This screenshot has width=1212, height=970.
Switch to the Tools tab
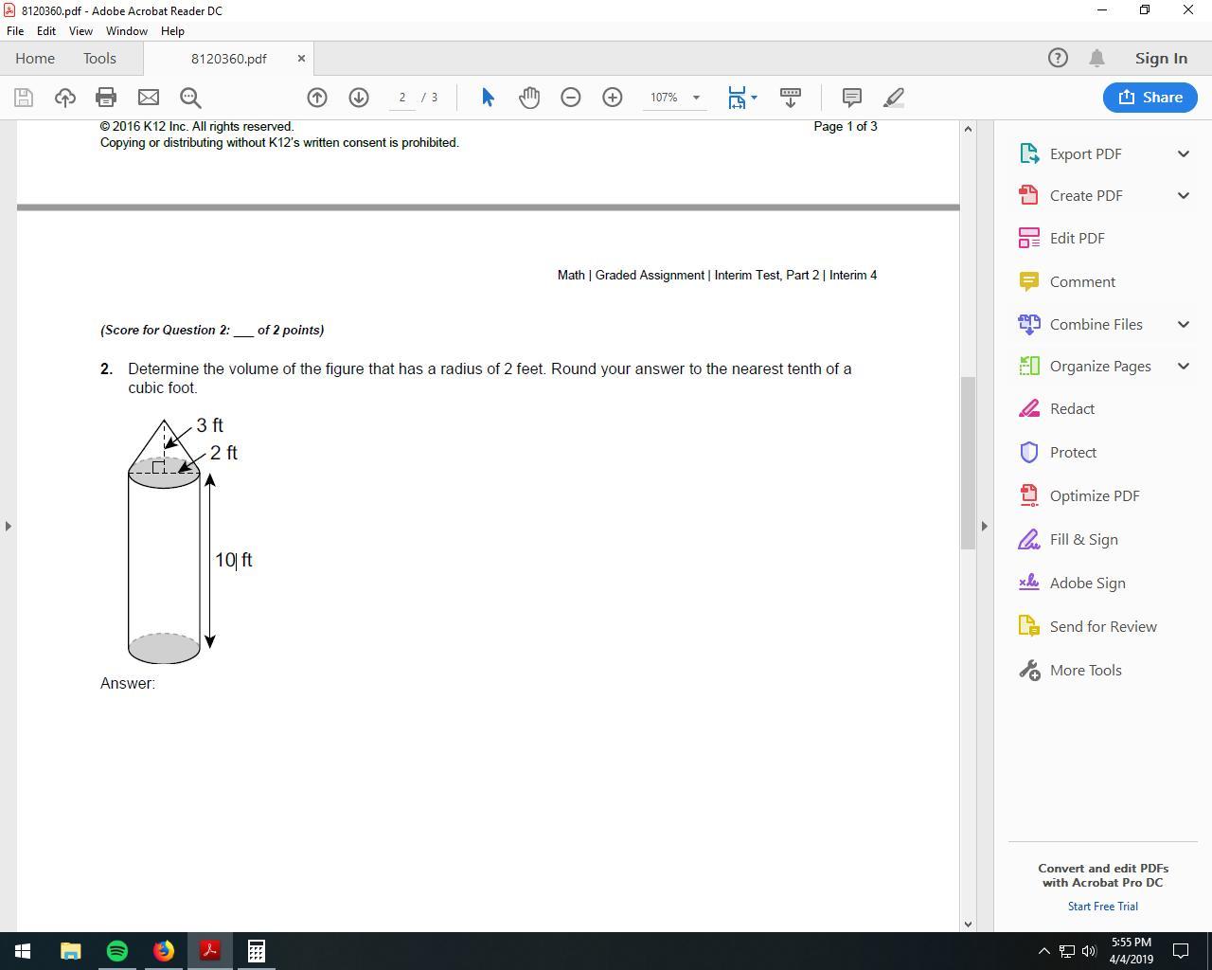point(99,59)
